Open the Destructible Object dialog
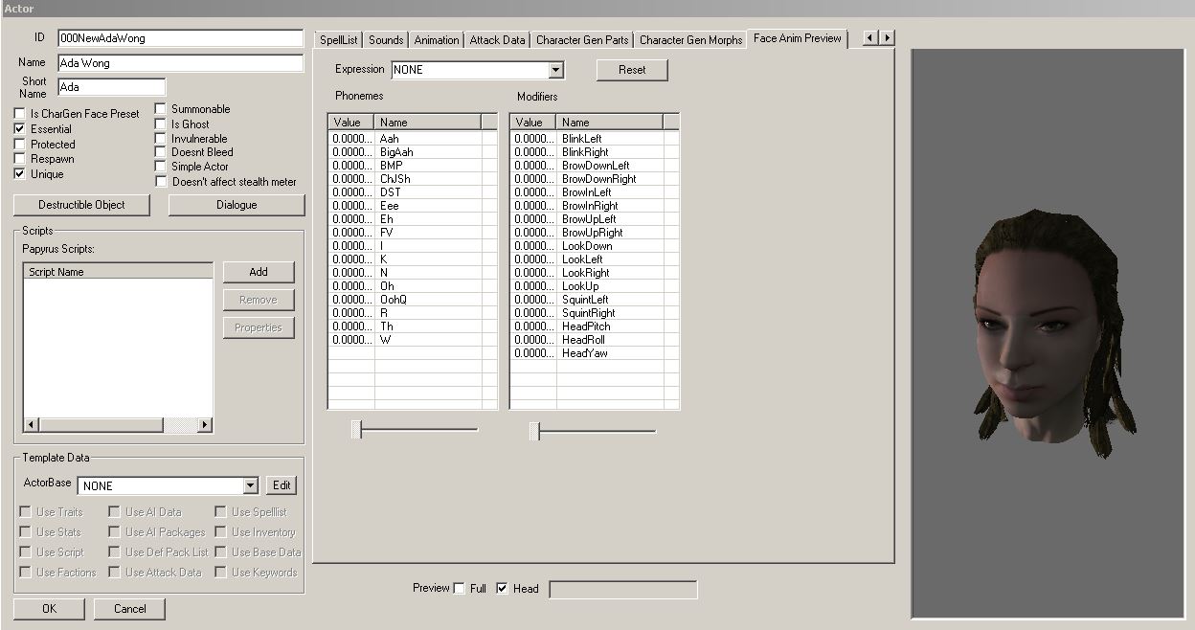The width and height of the screenshot is (1195, 630). 82,205
